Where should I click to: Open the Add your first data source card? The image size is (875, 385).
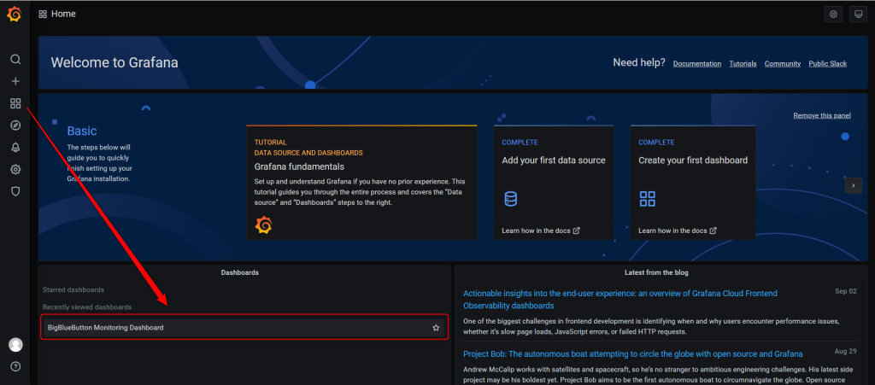click(554, 182)
